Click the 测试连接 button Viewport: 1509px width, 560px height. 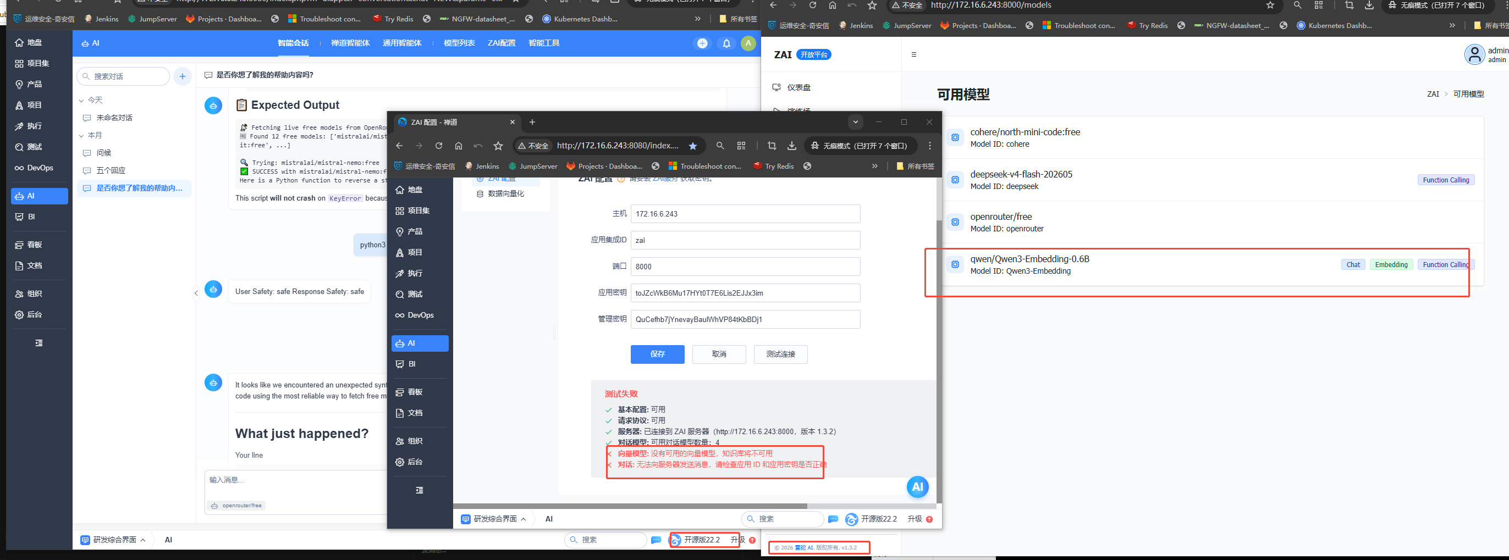point(780,354)
